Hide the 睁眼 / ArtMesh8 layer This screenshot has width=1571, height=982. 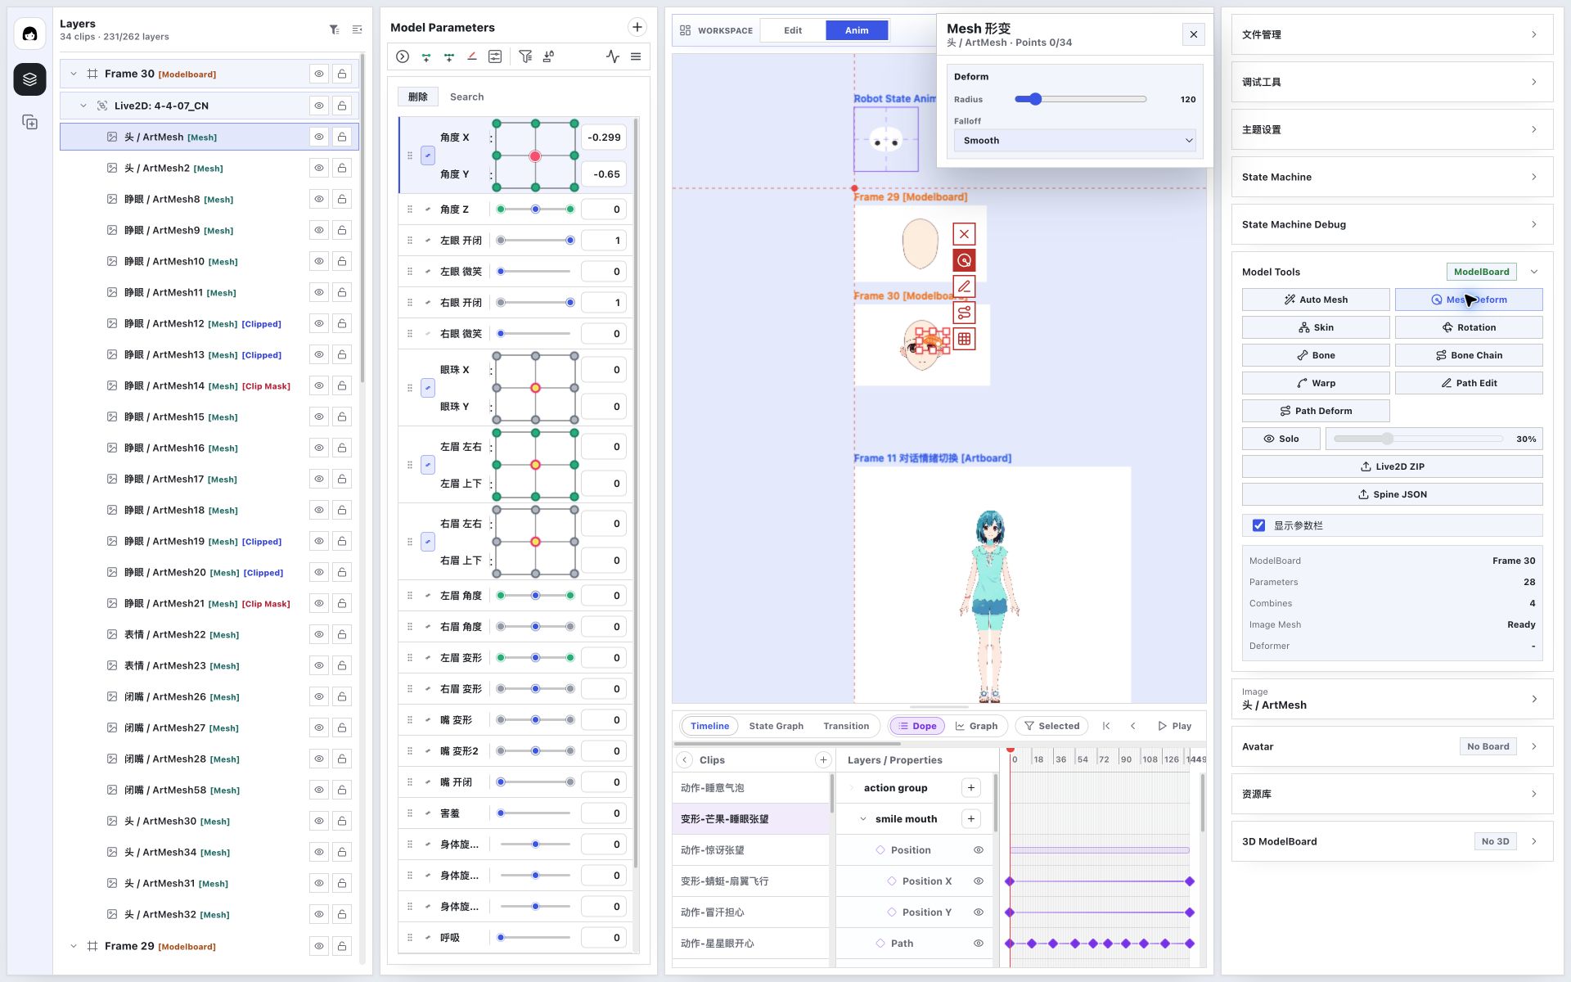(x=319, y=199)
